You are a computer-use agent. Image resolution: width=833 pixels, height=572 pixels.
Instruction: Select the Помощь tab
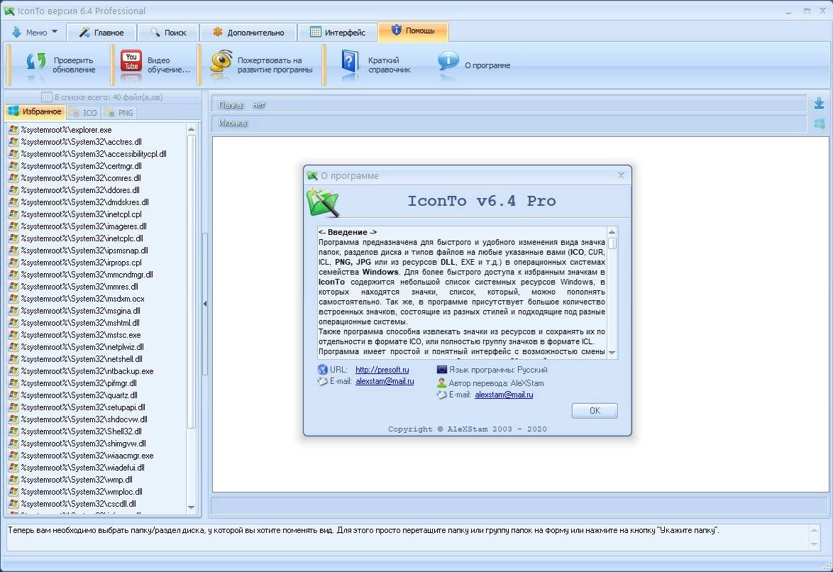(414, 31)
